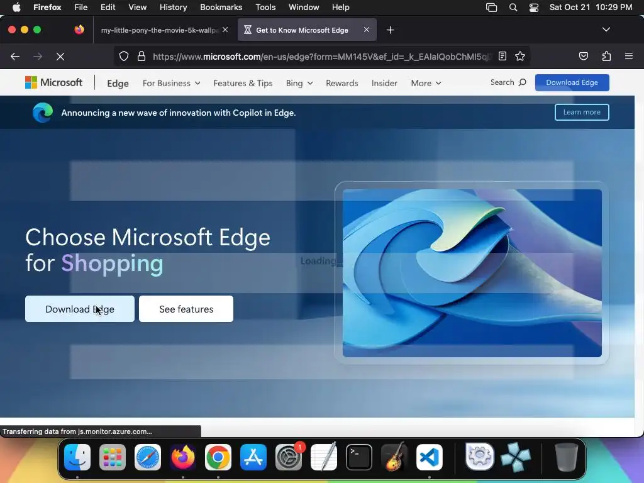Open the Extensions puzzle icon
Viewport: 644px width, 483px height.
click(x=606, y=56)
